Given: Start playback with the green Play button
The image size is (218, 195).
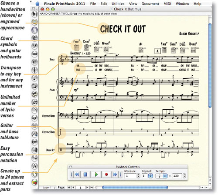Looking at the screenshot, I should click(96, 174).
